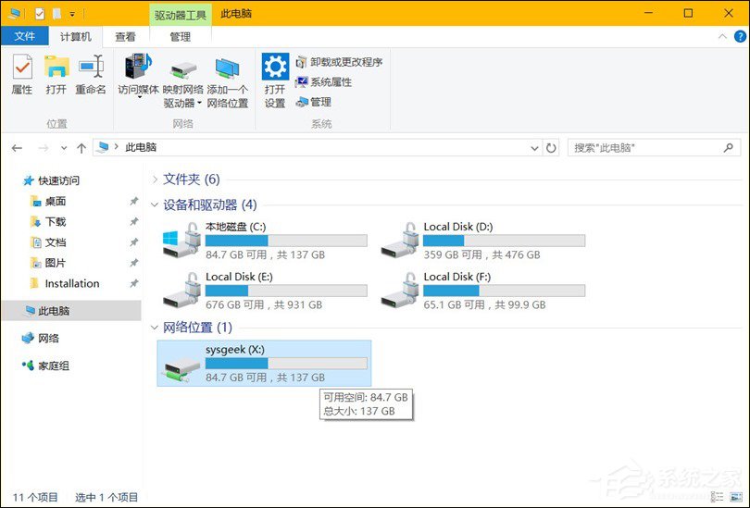Select Local Disk (D:) drive

pyautogui.click(x=483, y=241)
